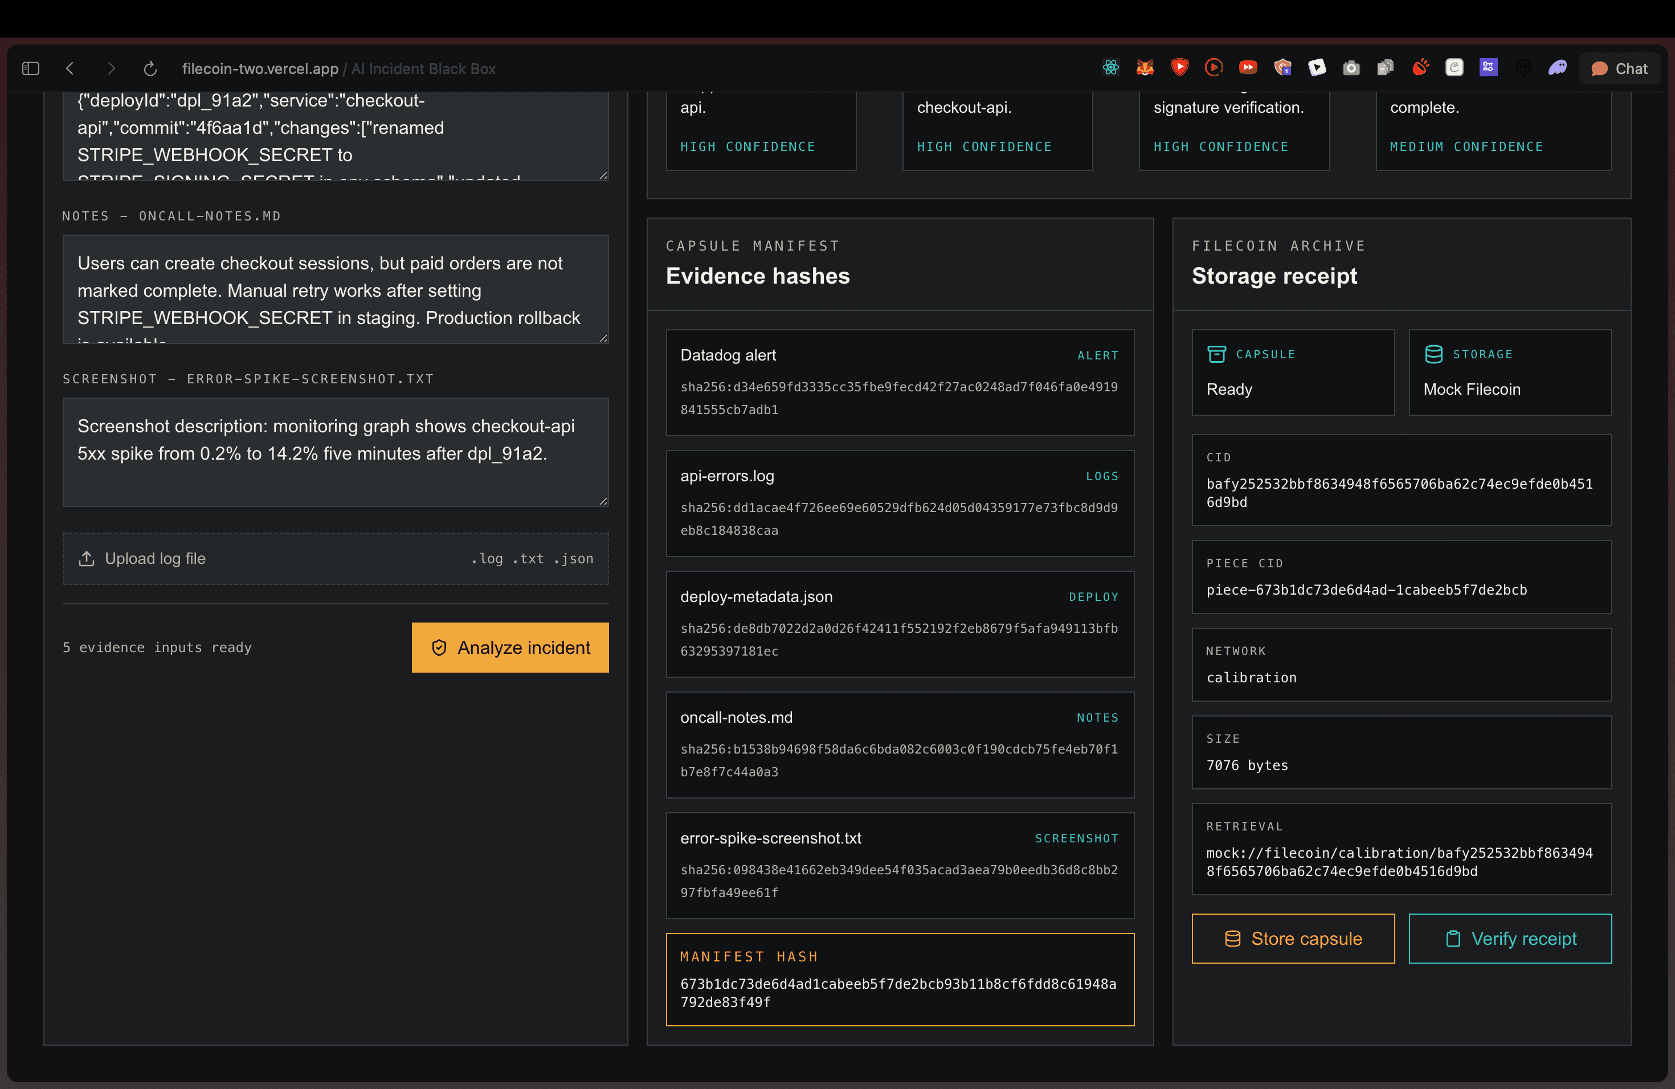1675x1089 pixels.
Task: Select the mock://filecoin retrieval URL
Action: tap(1399, 862)
